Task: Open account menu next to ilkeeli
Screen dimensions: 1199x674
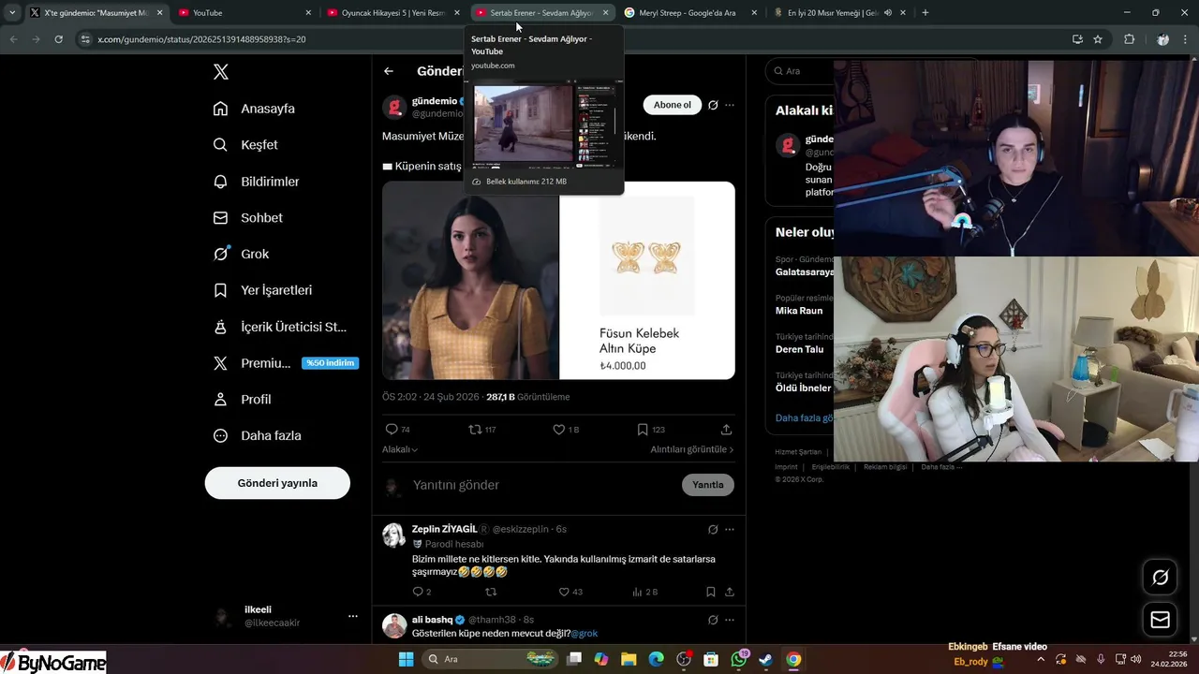Action: point(353,616)
